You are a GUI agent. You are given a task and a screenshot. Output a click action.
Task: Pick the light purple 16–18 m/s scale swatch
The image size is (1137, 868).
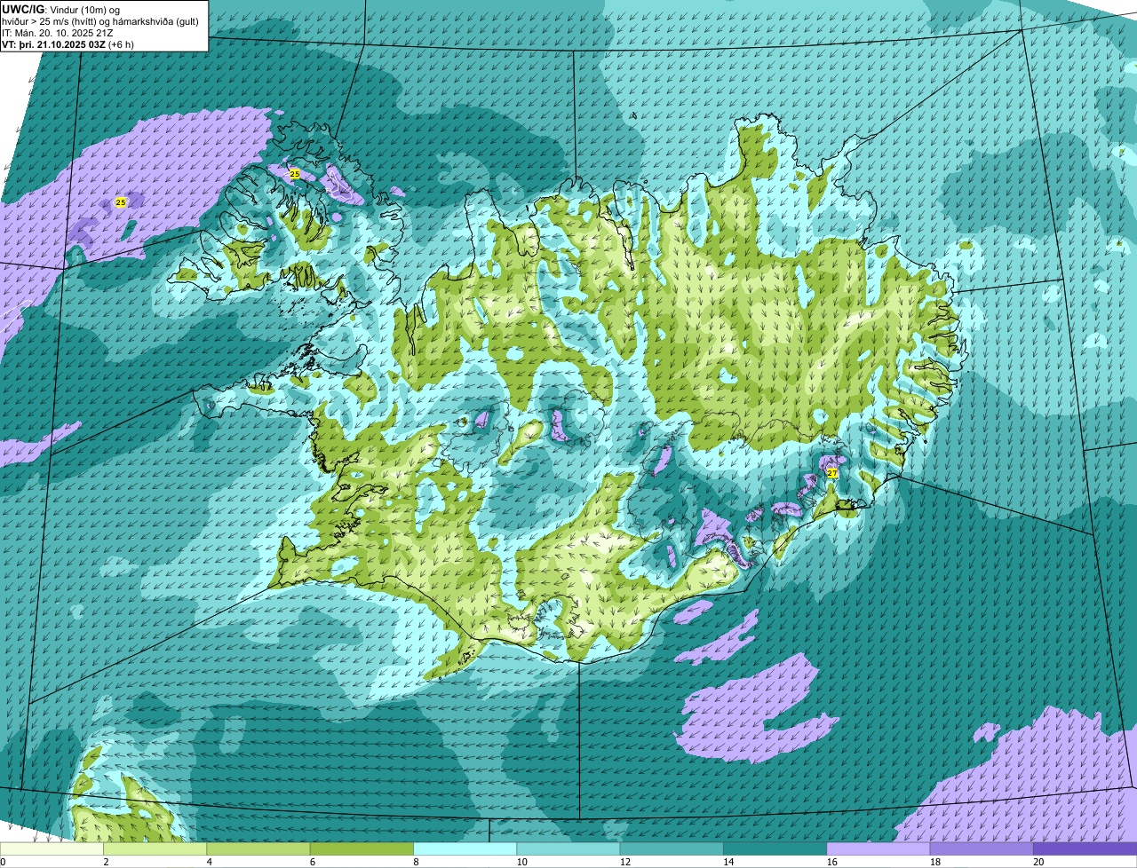[x=879, y=849]
